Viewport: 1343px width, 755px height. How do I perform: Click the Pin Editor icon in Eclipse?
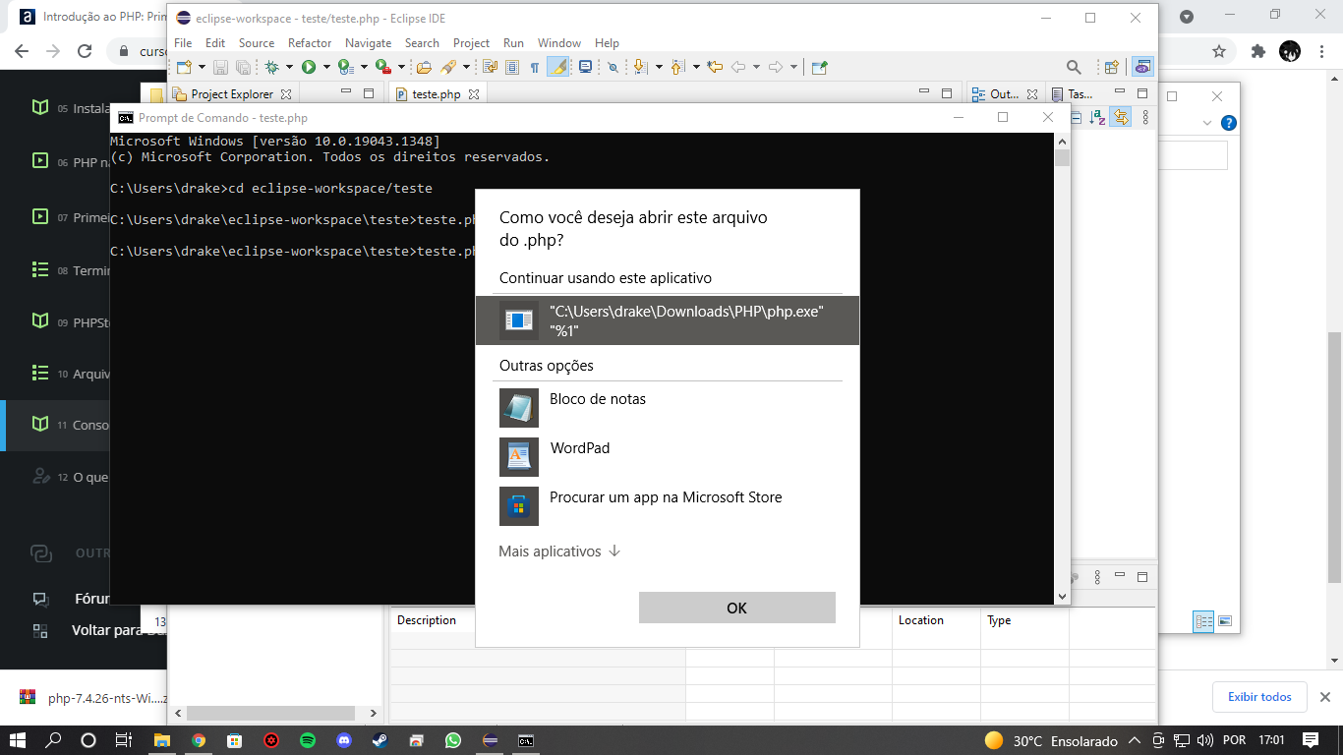pos(819,67)
